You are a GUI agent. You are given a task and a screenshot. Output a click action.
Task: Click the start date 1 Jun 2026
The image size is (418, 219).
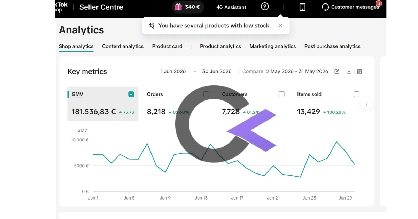coord(173,71)
